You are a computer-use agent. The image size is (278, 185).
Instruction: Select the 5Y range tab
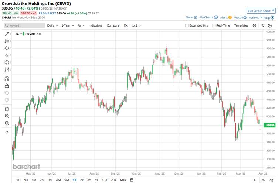tap(96, 180)
